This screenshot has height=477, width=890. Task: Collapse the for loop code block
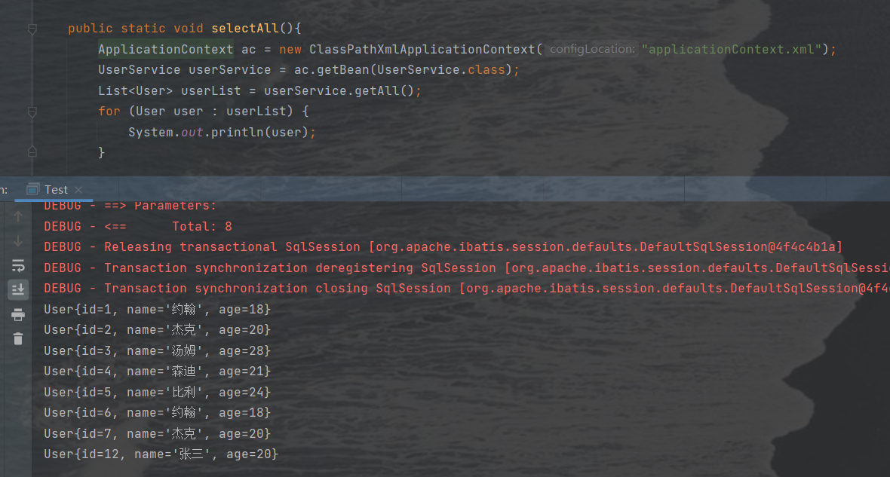[x=32, y=111]
